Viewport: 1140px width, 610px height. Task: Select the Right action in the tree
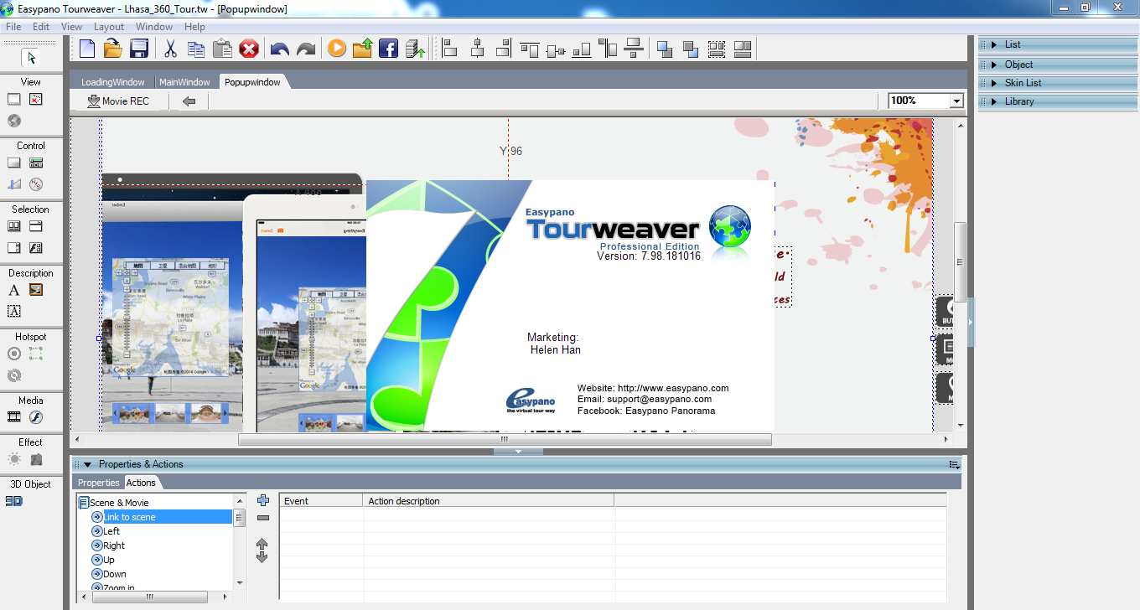click(114, 545)
